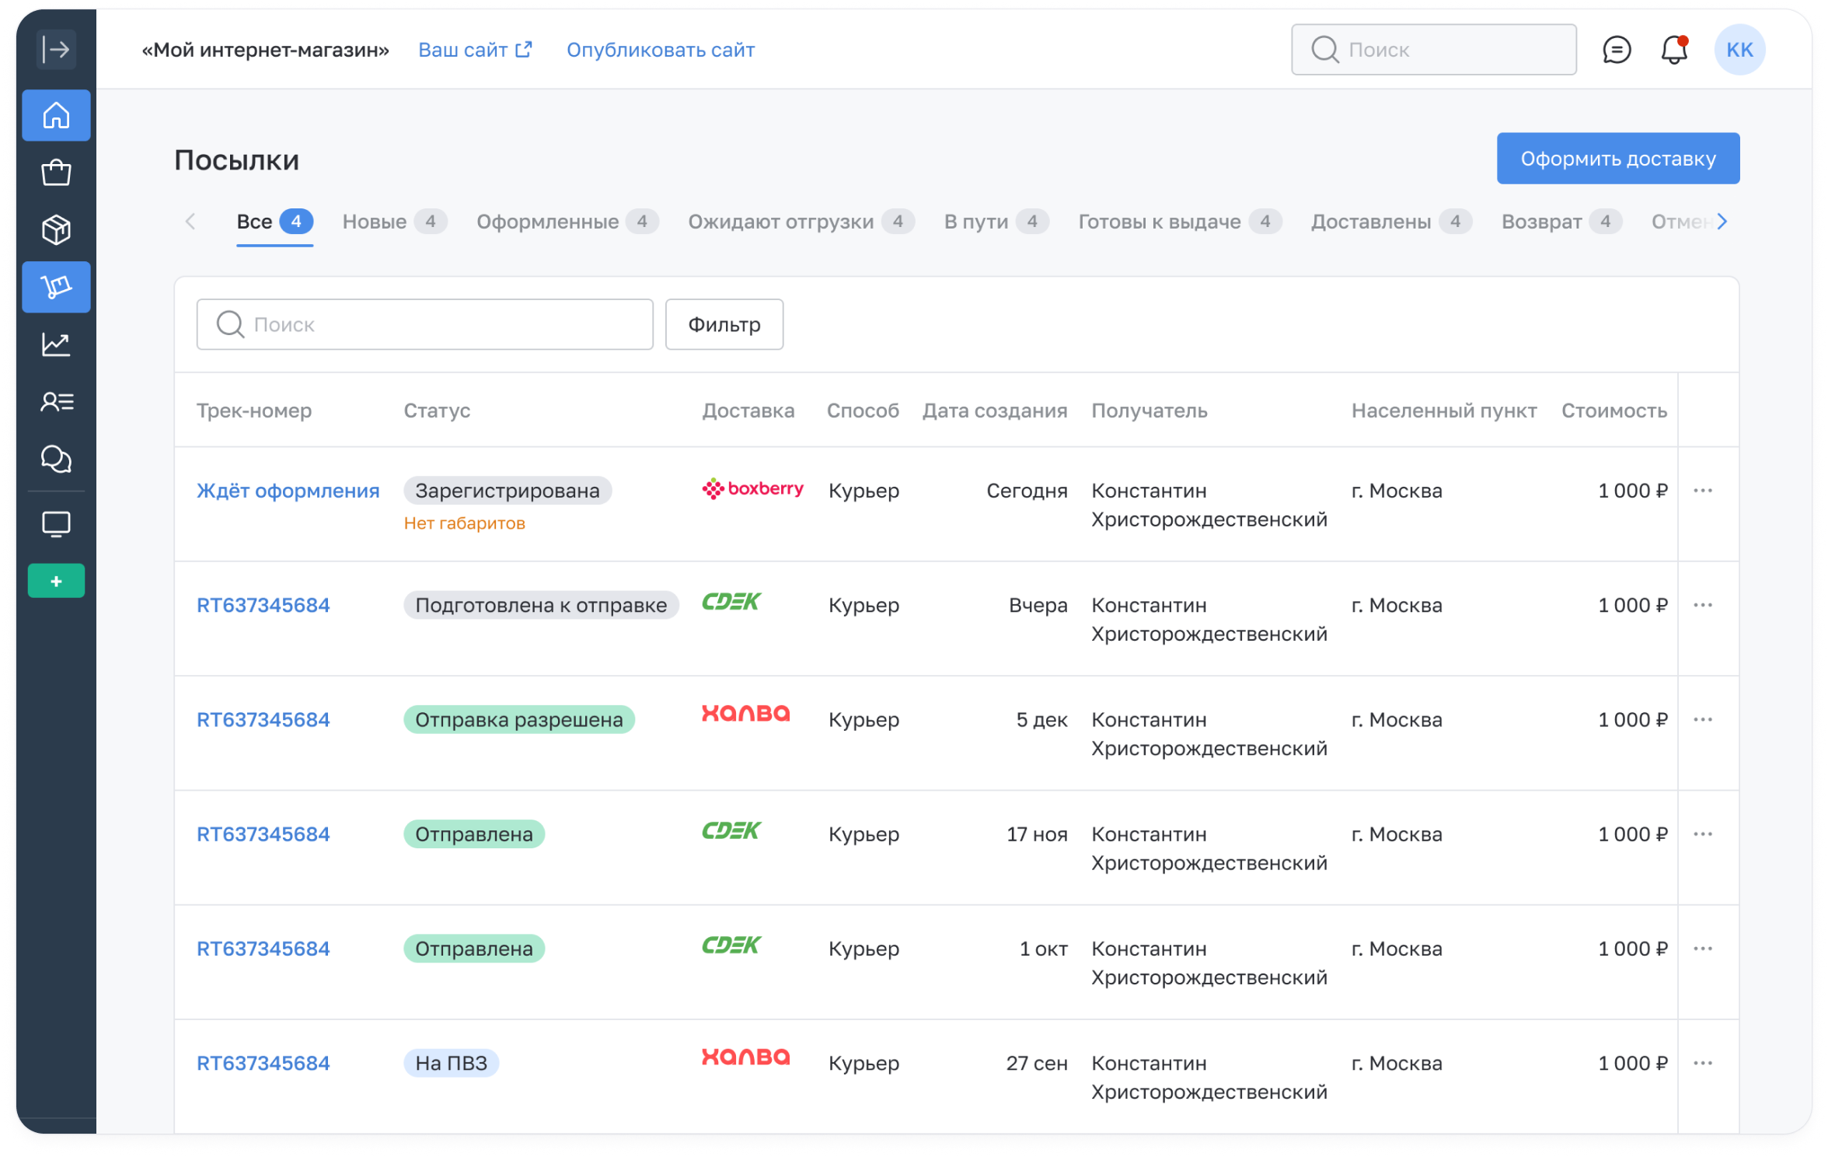Open tracking link RT637345684 in the 5 дек row
The width and height of the screenshot is (1828, 1157).
point(263,719)
